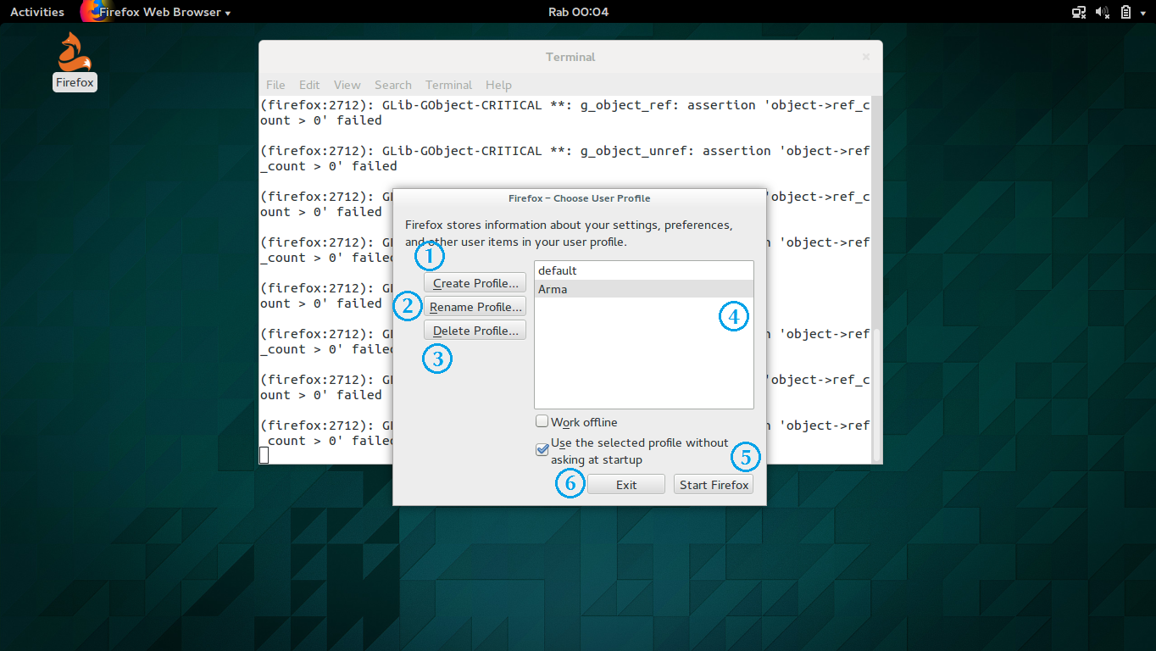Click the Create Profile... button
Screen dimensions: 1156x651
[475, 283]
